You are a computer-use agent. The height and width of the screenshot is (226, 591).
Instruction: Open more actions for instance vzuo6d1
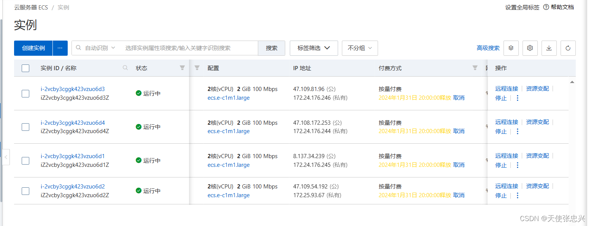coord(517,165)
